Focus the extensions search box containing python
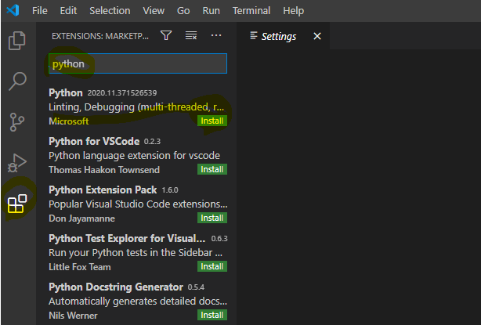The width and height of the screenshot is (481, 325). [x=138, y=63]
